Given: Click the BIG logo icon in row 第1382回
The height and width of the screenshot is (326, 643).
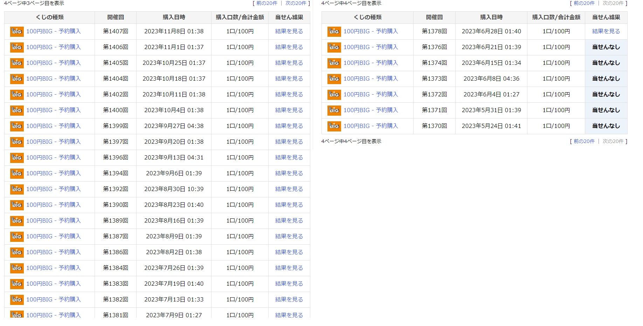Looking at the screenshot, I should [17, 300].
